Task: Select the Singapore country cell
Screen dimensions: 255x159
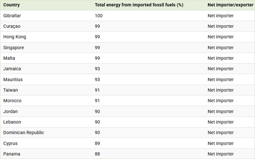Action: click(14, 48)
